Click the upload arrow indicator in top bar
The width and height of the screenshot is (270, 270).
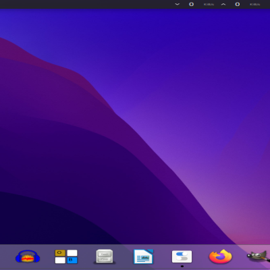tap(223, 4)
